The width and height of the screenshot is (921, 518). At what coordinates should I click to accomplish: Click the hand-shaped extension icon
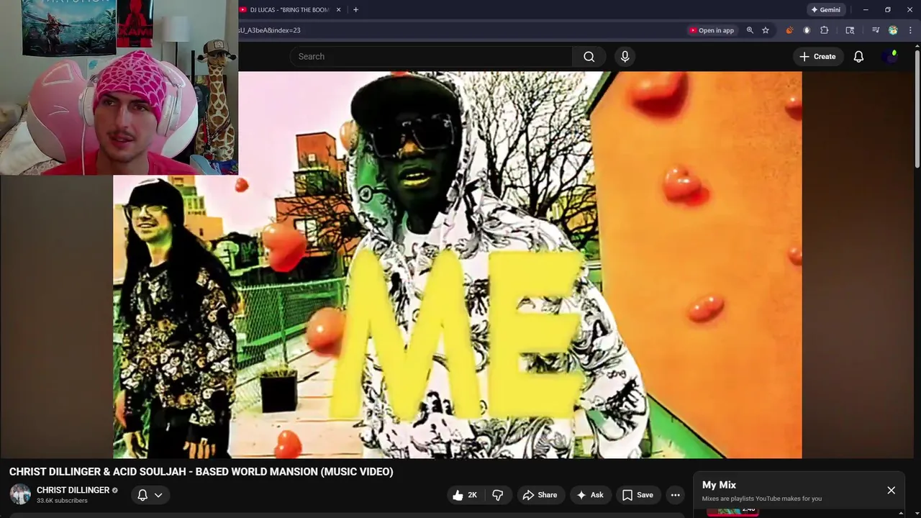pos(807,30)
